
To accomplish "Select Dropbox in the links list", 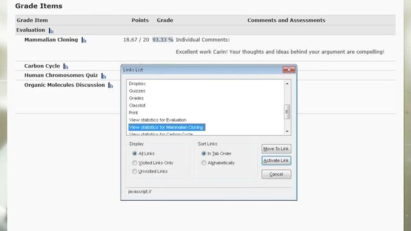I will click(137, 83).
